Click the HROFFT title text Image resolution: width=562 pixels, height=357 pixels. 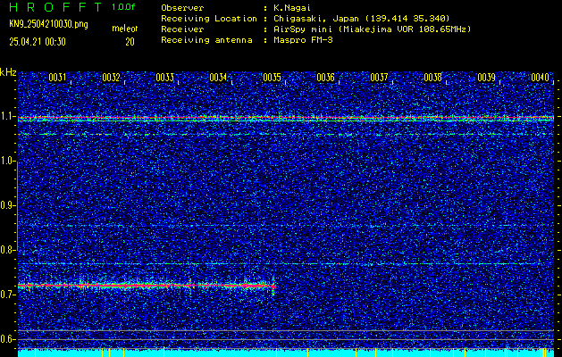55,7
